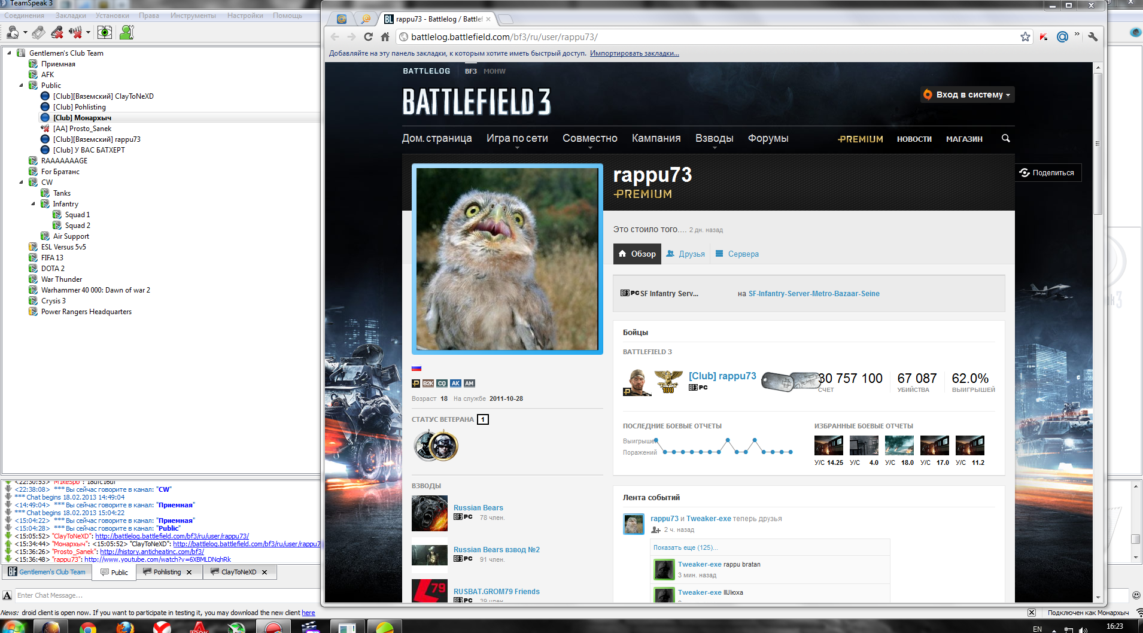
Task: Collapse the CW channel tree
Action: [21, 182]
